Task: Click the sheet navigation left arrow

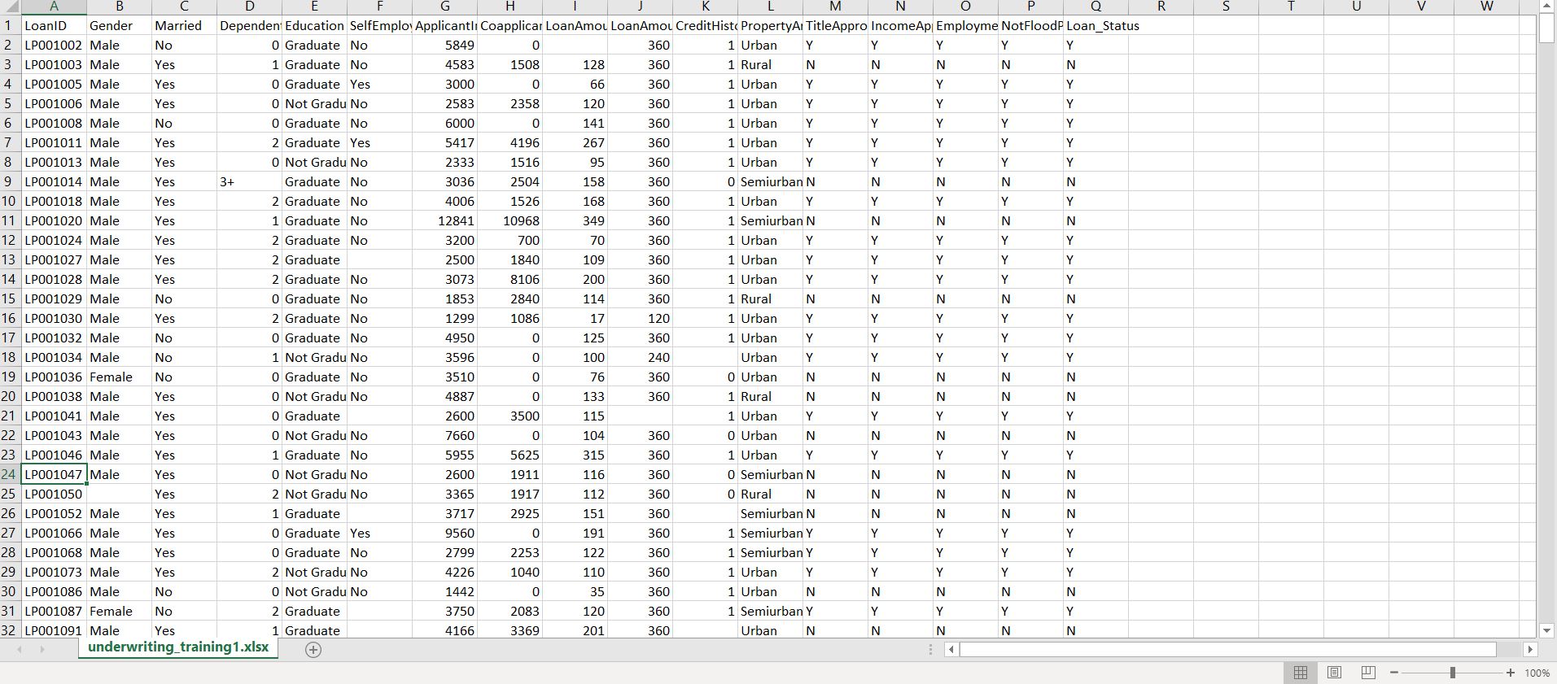Action: click(20, 649)
